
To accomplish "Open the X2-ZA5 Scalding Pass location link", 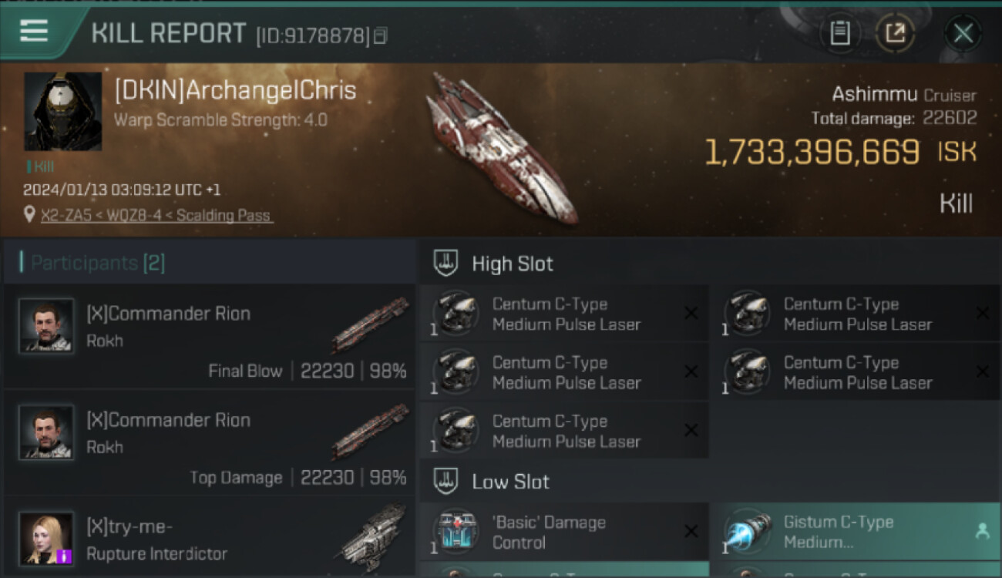I will coord(156,215).
